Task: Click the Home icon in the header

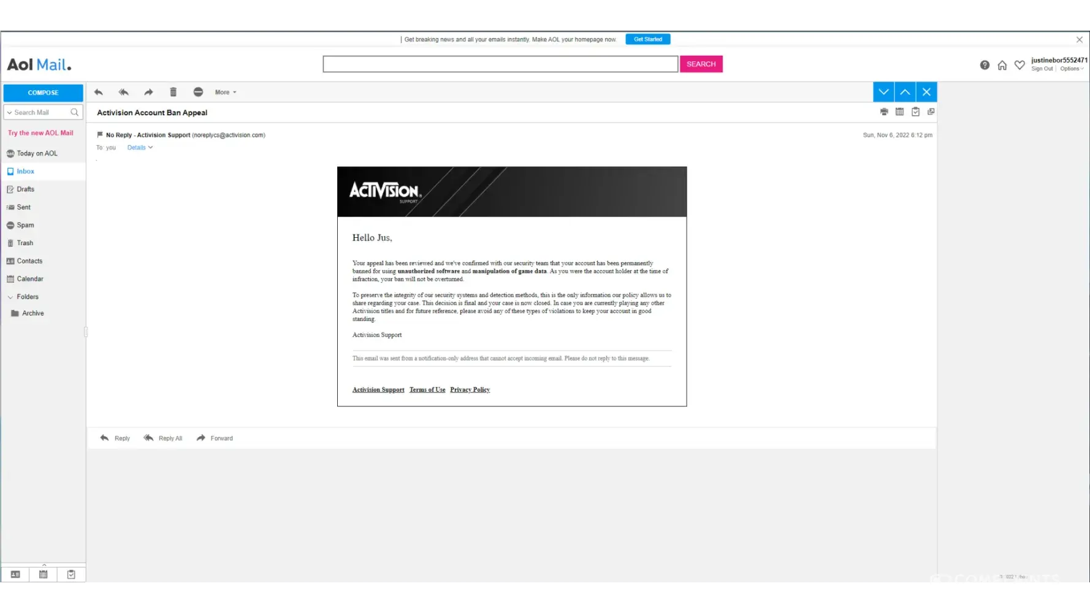Action: point(1002,65)
